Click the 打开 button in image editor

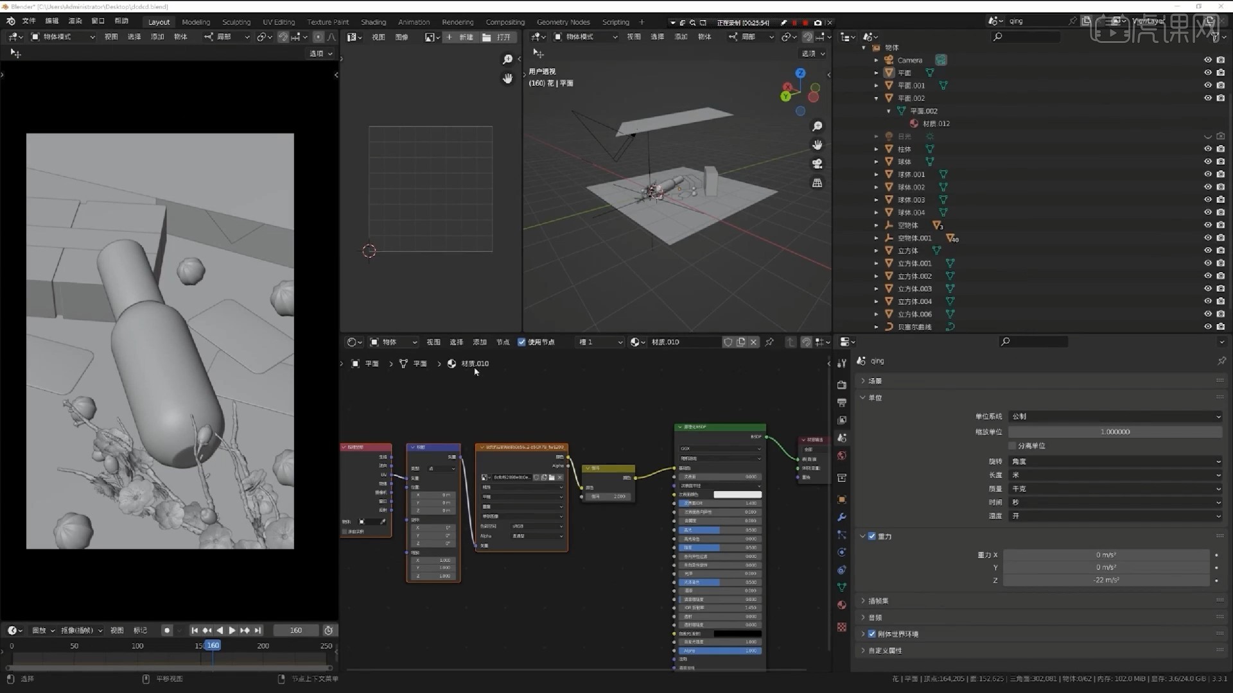pos(498,37)
